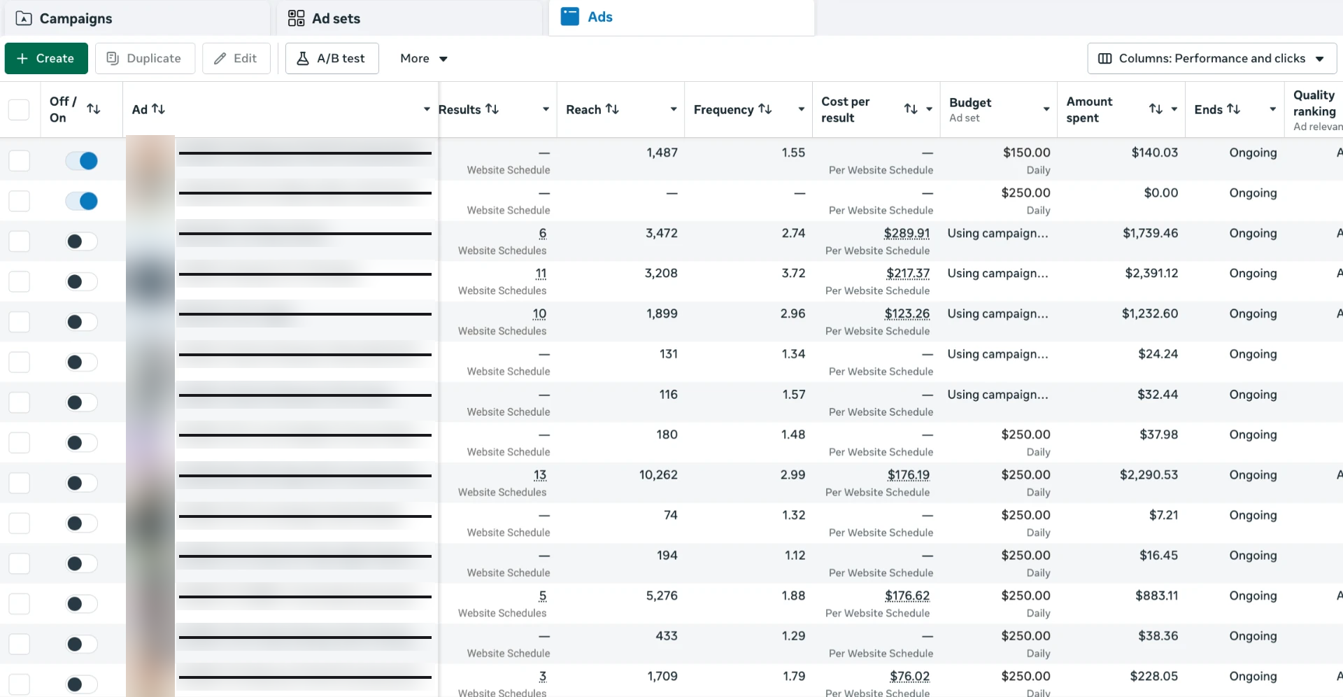Click the 2.99 frequency value

coord(793,475)
